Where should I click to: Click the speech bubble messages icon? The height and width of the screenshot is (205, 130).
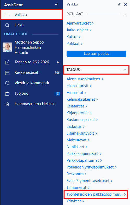coord(7,83)
